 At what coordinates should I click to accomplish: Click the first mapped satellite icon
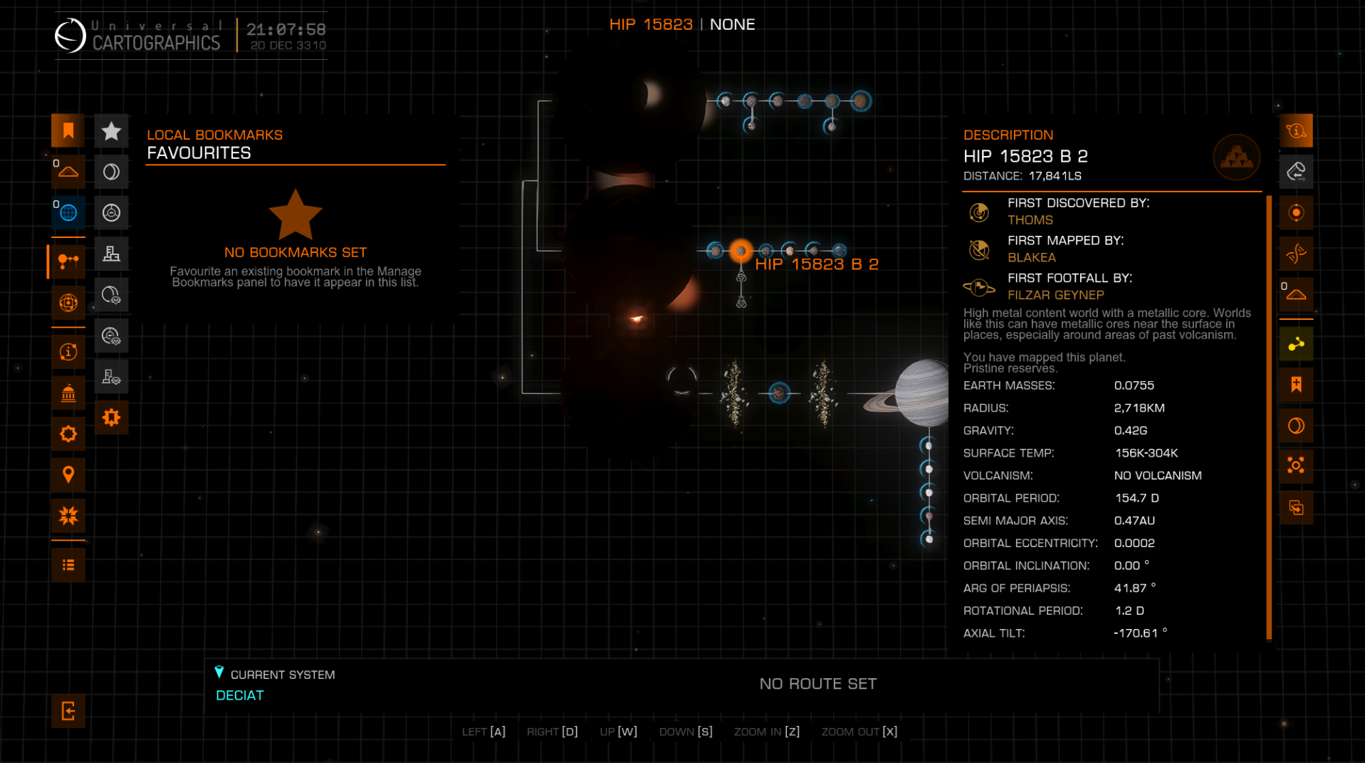point(979,249)
